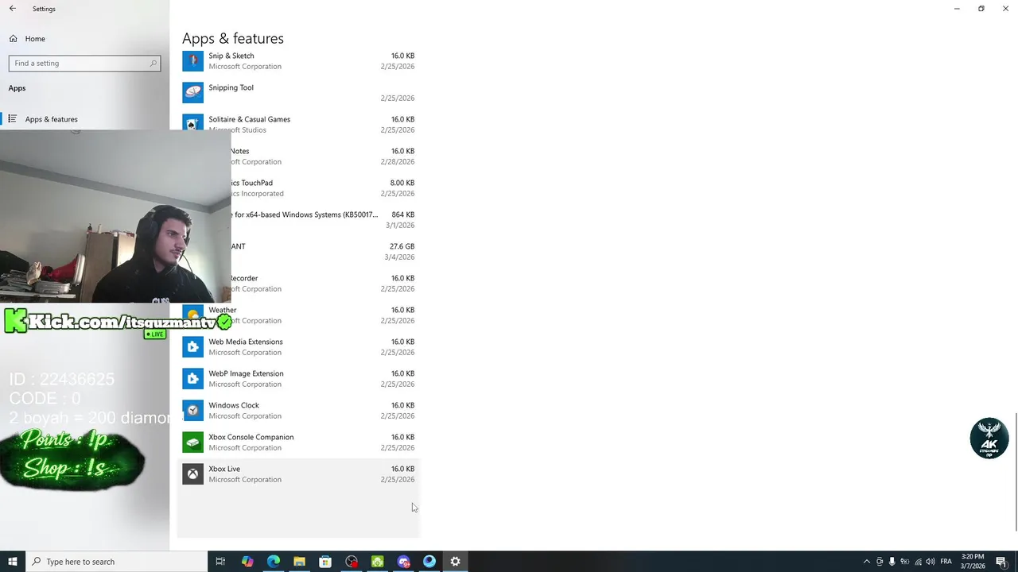Go back using the Settings back arrow

coord(13,9)
